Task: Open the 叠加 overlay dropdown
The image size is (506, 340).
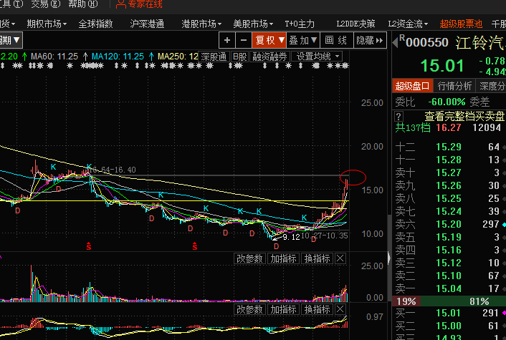Action: click(x=303, y=40)
